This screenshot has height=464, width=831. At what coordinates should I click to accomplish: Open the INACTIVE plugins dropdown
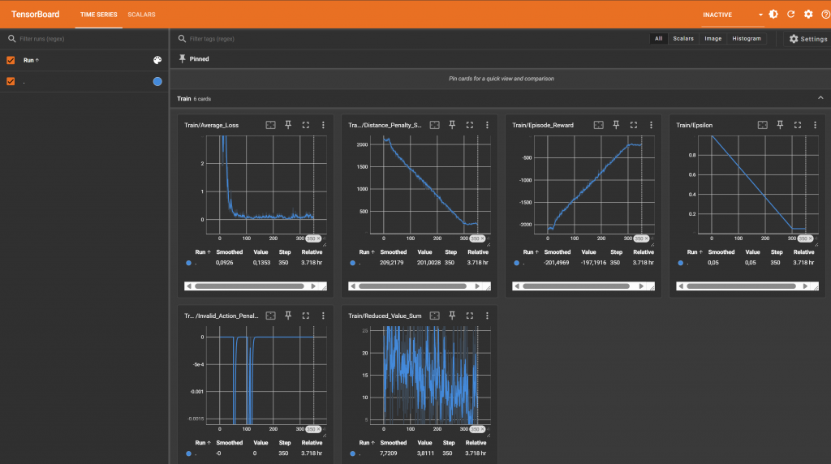pyautogui.click(x=733, y=15)
